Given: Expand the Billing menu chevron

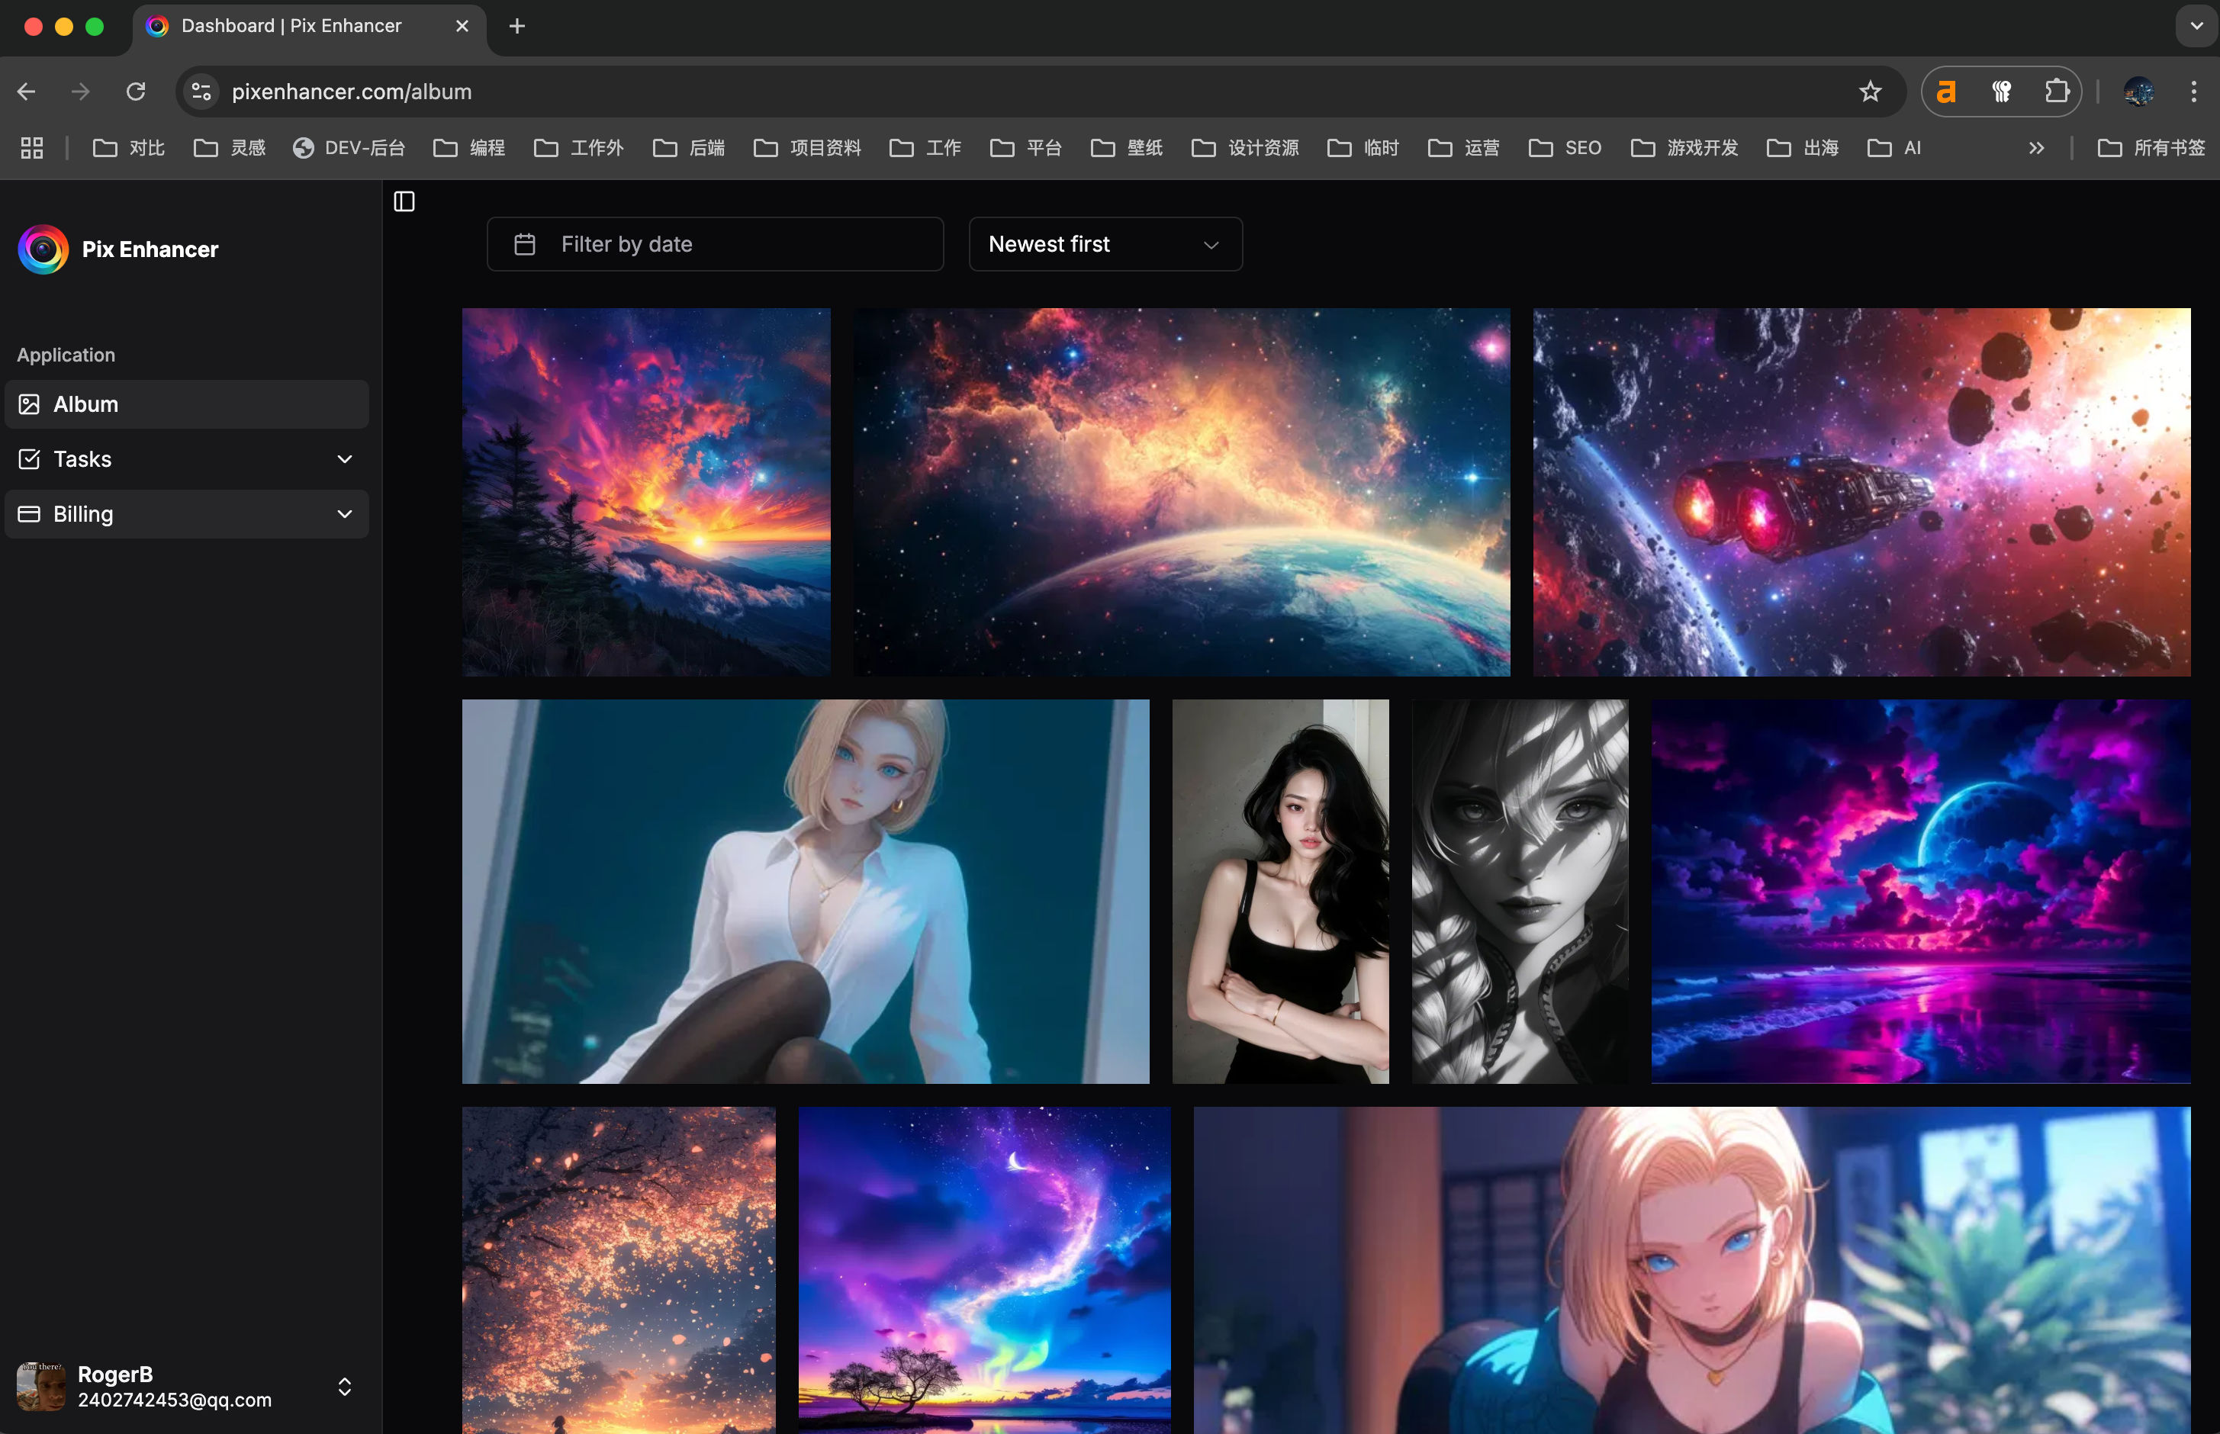Looking at the screenshot, I should [x=345, y=514].
